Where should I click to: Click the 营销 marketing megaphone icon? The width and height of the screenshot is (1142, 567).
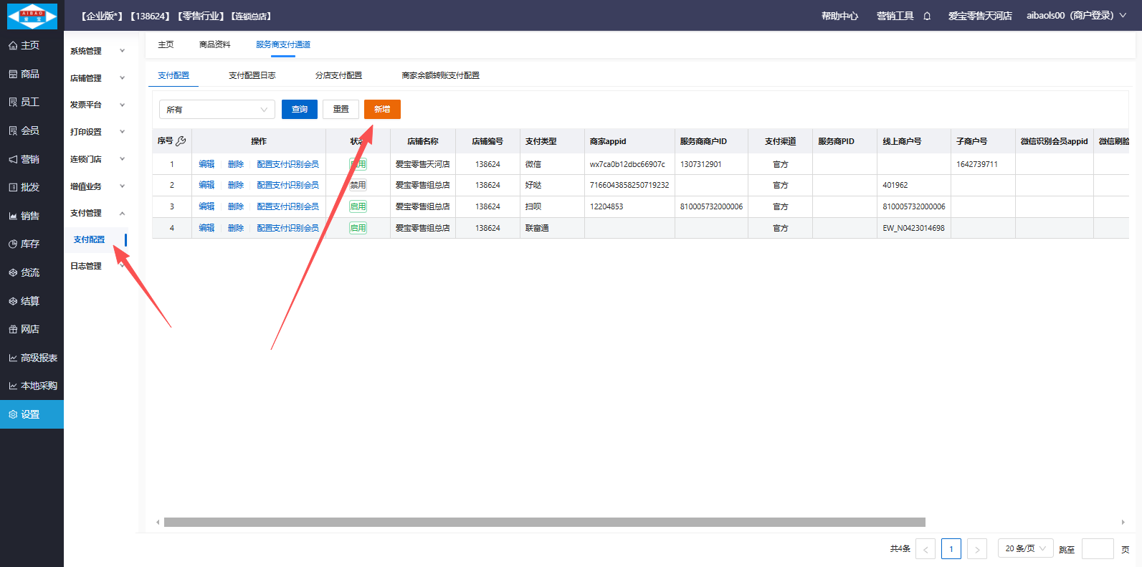click(13, 159)
